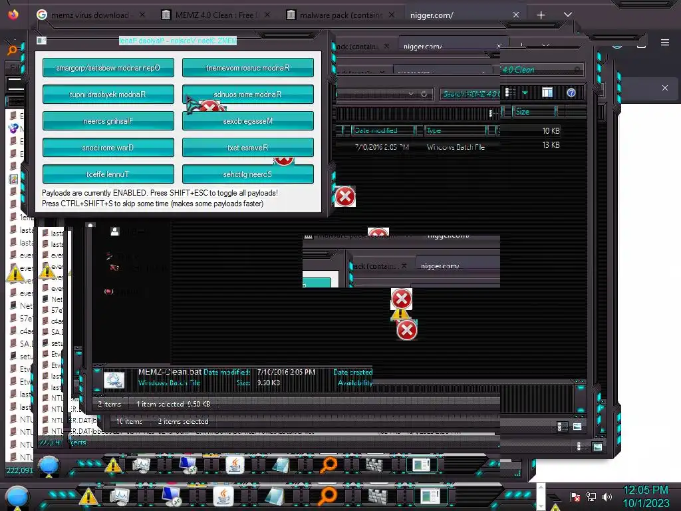Image resolution: width=681 pixels, height=511 pixels.
Task: Open a new browser tab with plus button
Action: (x=541, y=15)
